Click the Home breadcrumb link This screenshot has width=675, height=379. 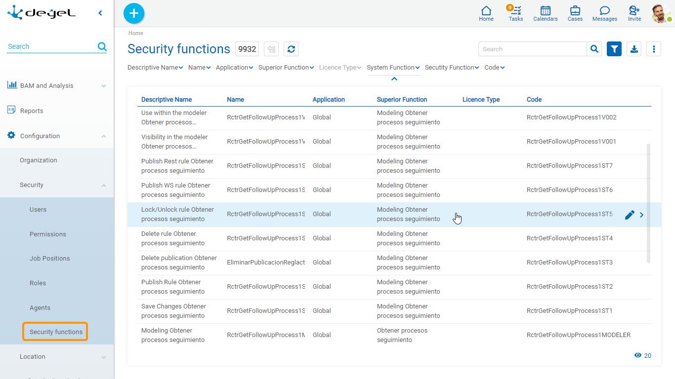pos(135,33)
